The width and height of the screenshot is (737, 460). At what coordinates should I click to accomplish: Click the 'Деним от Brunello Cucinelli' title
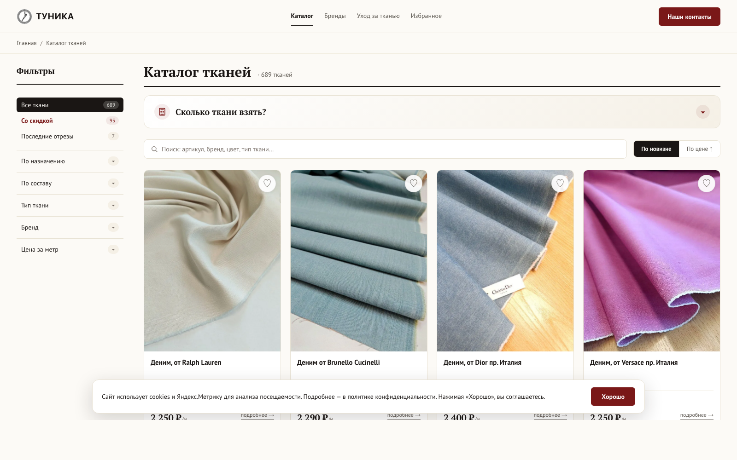(339, 362)
